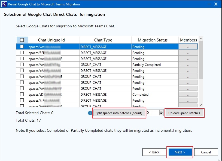Select spaces/mr row's DIRECT_MESSAGE cell
Image resolution: width=222 pixels, height=161 pixels.
105,59
